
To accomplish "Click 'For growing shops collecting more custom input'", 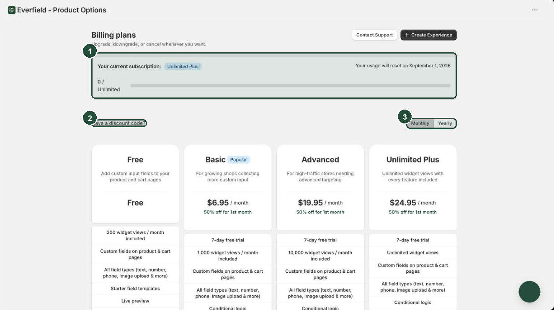I will pos(228,177).
